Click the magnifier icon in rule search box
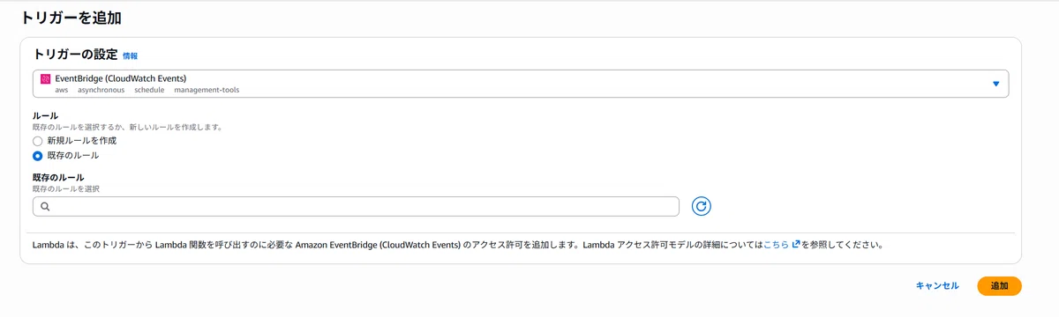Image resolution: width=1059 pixels, height=317 pixels. coord(45,206)
